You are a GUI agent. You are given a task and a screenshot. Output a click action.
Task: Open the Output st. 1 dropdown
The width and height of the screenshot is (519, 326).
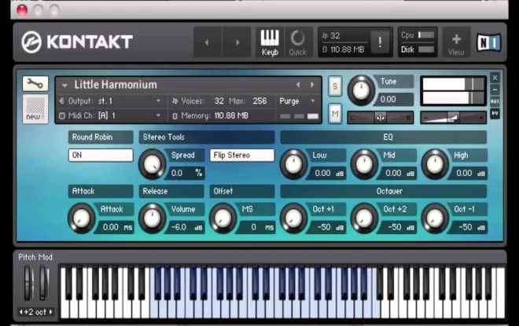pyautogui.click(x=110, y=101)
